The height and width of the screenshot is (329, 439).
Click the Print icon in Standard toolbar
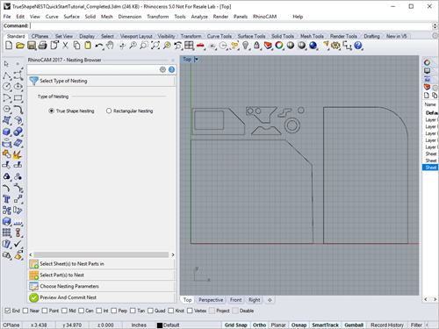pos(42,46)
